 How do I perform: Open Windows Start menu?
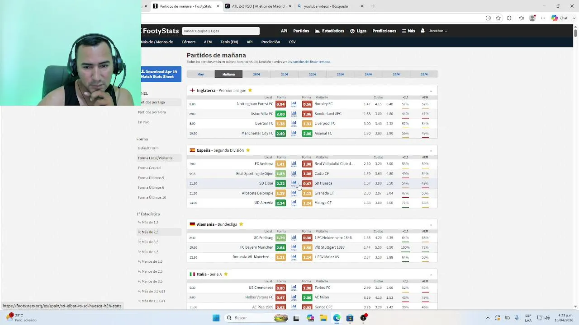(216, 318)
